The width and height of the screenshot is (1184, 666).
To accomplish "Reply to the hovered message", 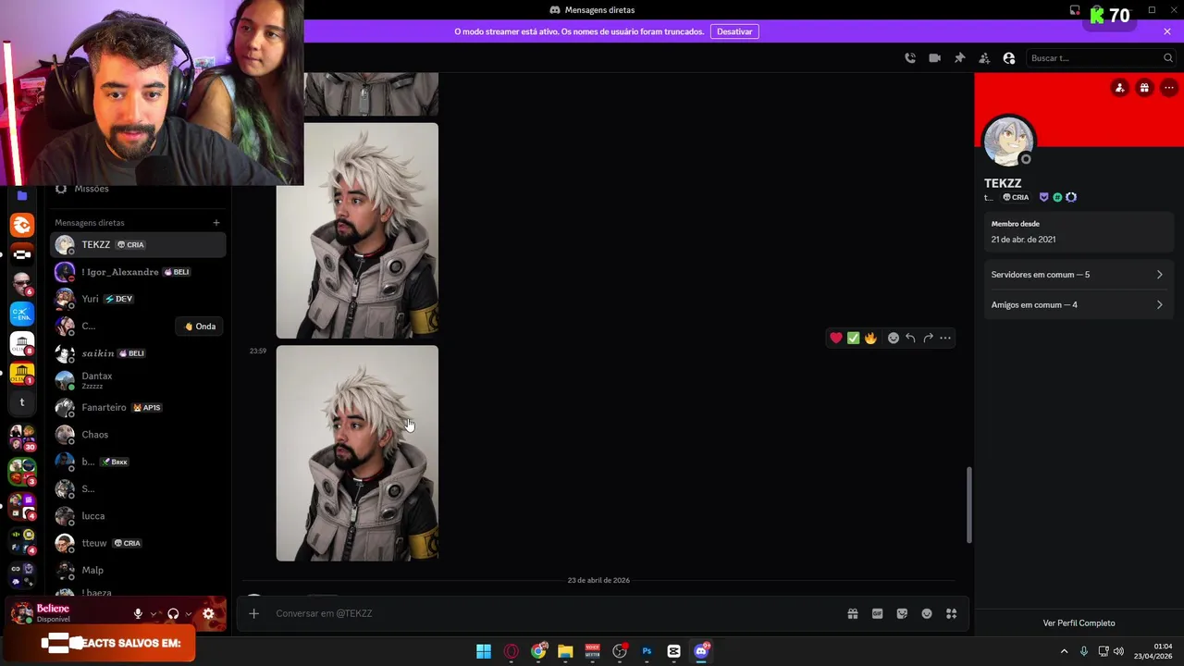I will (910, 339).
